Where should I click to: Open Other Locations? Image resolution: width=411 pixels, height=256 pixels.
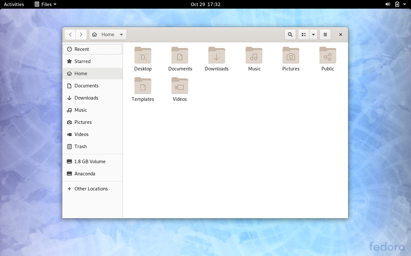[x=91, y=188]
